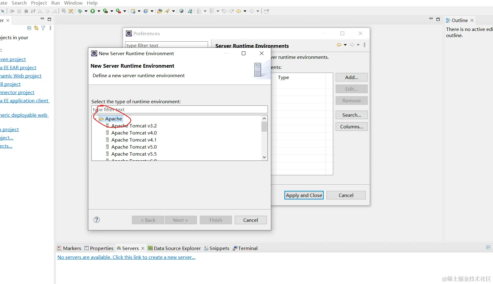
Task: Click the Resume debug toolbar icon
Action: click(12, 11)
